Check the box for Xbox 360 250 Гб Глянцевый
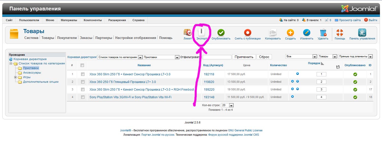382x155 pixels. click(x=82, y=82)
